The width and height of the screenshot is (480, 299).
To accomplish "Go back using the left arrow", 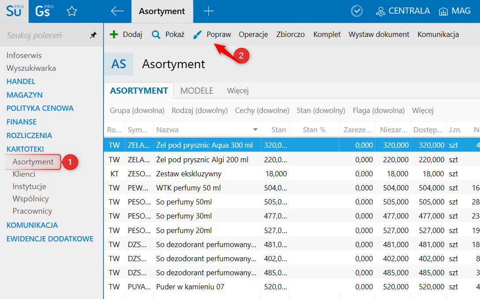I will [117, 11].
